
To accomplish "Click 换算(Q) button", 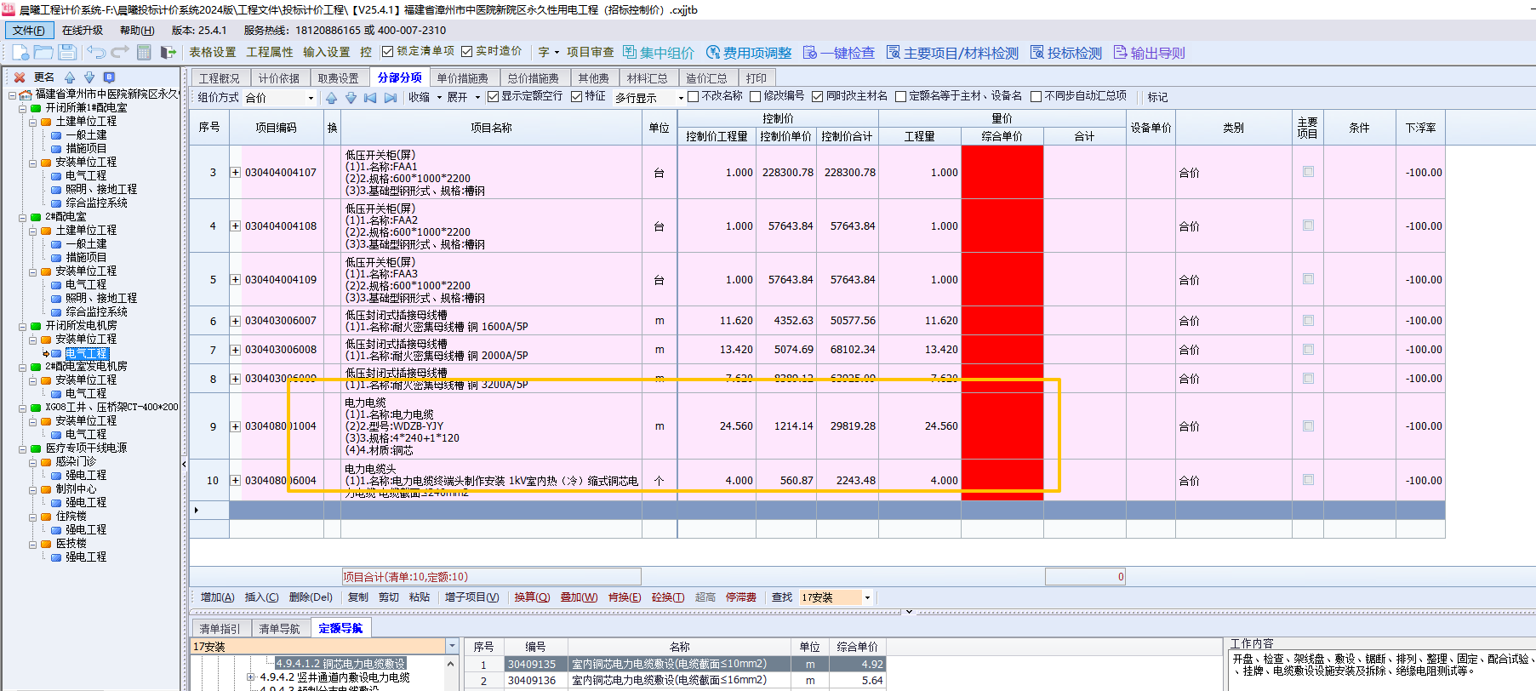I will tap(532, 597).
